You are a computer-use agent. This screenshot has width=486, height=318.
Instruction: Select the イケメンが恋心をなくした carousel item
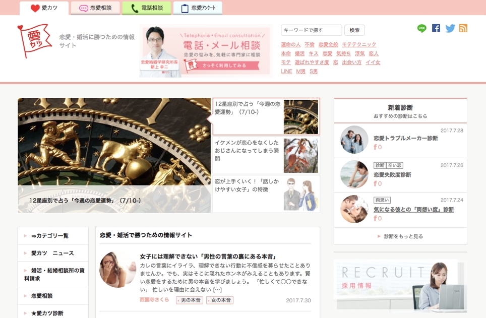pyautogui.click(x=266, y=155)
